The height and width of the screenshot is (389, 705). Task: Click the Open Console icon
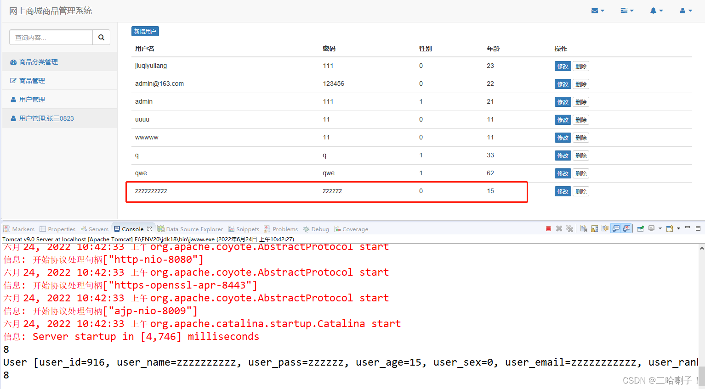(670, 228)
